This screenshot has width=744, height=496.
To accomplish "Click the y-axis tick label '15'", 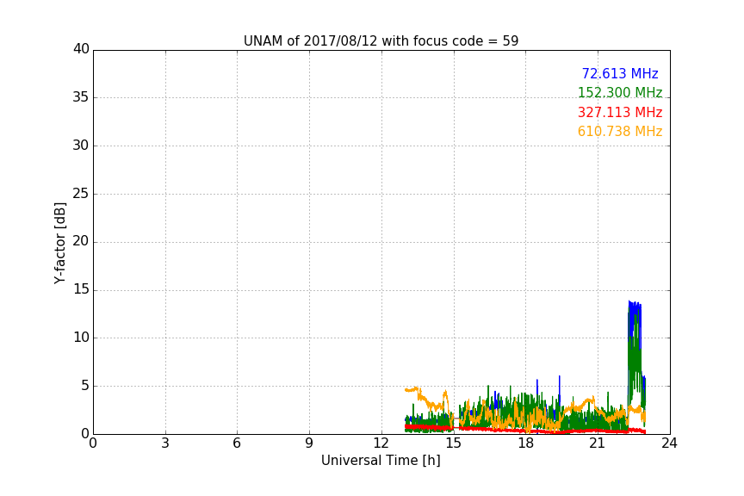I will click(x=81, y=289).
